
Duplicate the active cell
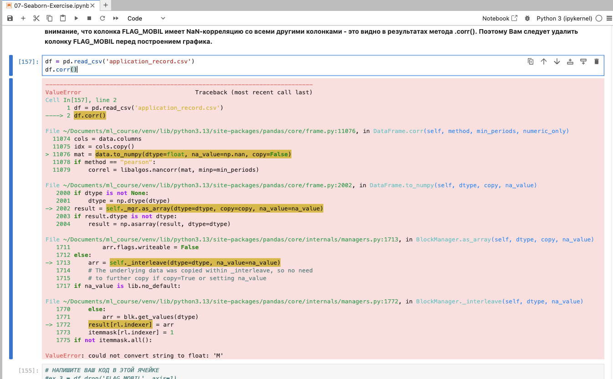pyautogui.click(x=531, y=61)
